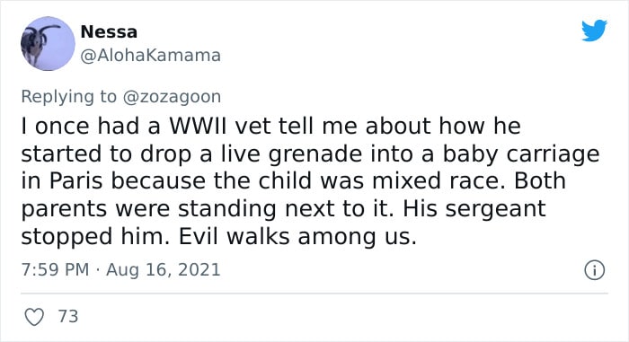
Task: Like the tweet with the heart icon
Action: tap(34, 317)
